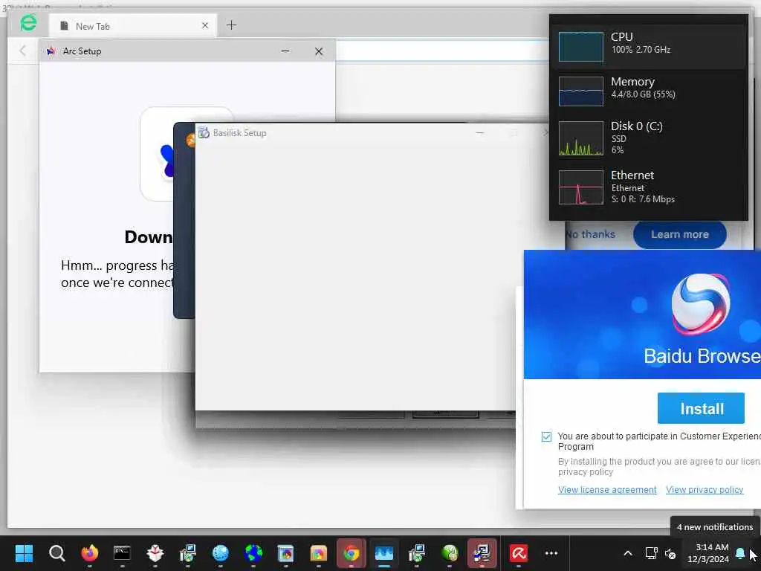Expand hidden system tray icons chevron
The width and height of the screenshot is (761, 571).
click(627, 553)
